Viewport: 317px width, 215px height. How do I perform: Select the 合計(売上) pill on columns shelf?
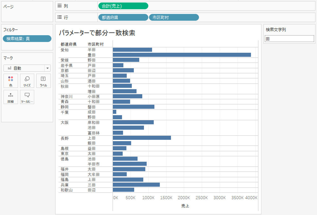pyautogui.click(x=123, y=6)
